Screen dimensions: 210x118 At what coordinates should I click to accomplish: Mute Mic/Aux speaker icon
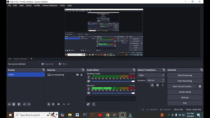89,93
